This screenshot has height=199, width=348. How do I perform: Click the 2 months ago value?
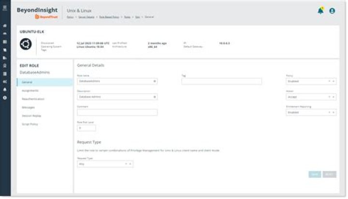click(157, 43)
